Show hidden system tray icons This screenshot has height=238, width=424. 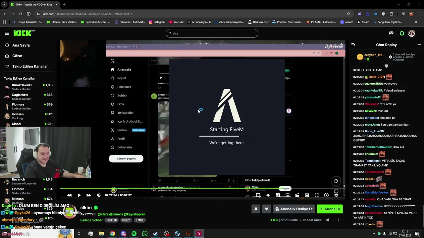374,234
